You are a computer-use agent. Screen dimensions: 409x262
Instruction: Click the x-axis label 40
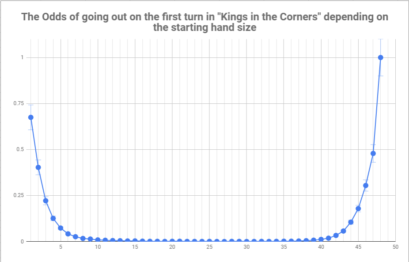pyautogui.click(x=321, y=247)
